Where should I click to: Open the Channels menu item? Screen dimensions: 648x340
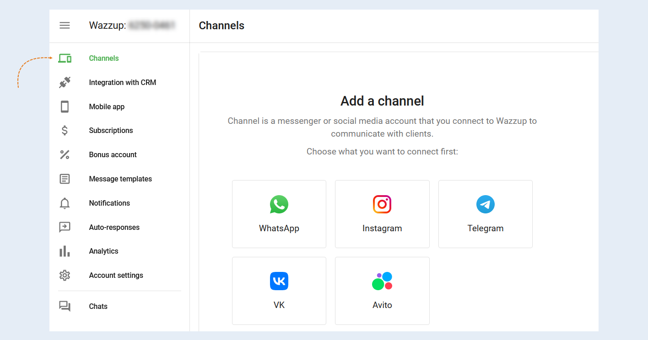[104, 58]
